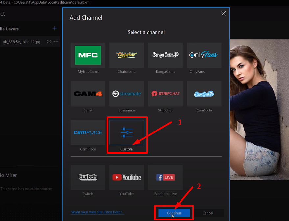Image resolution: width=289 pixels, height=221 pixels.
Task: Toggle visibility eye for ob_557c5e_thicc-12.jpg layer
Action: click(49, 42)
